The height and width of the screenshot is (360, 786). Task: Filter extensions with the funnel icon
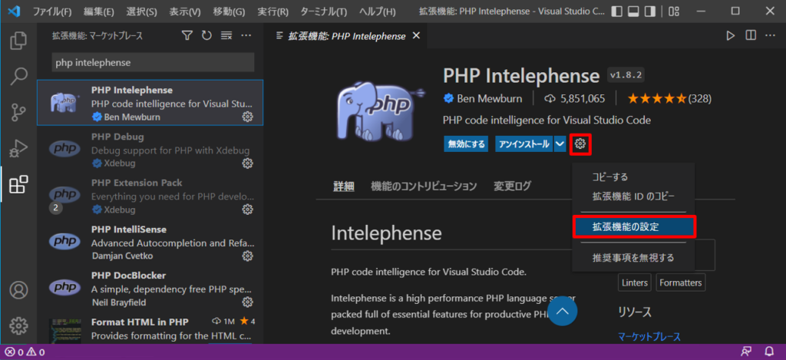[187, 35]
